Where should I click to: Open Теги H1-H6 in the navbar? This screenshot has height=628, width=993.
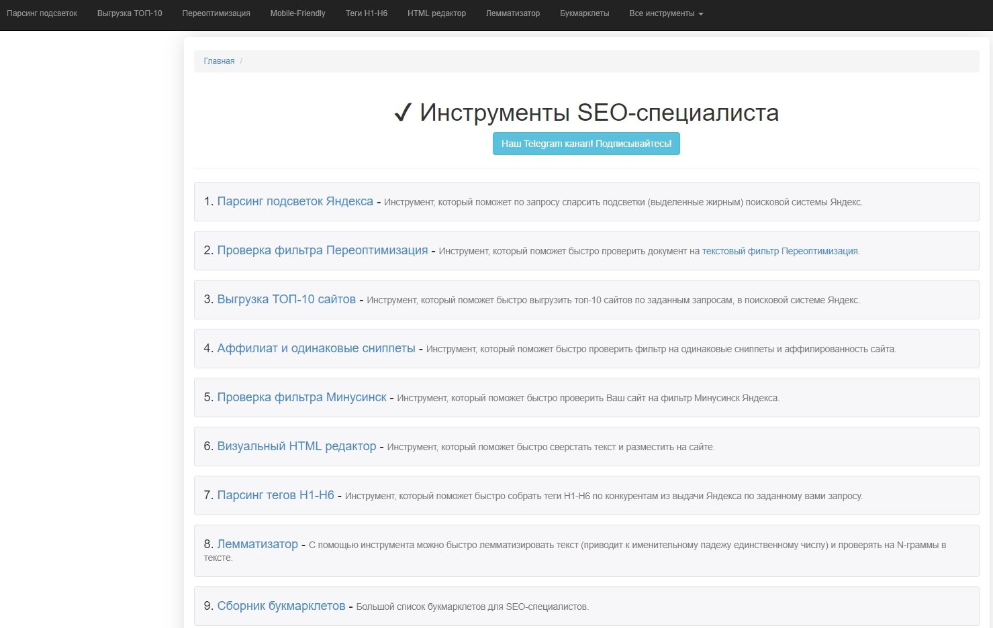pyautogui.click(x=367, y=13)
